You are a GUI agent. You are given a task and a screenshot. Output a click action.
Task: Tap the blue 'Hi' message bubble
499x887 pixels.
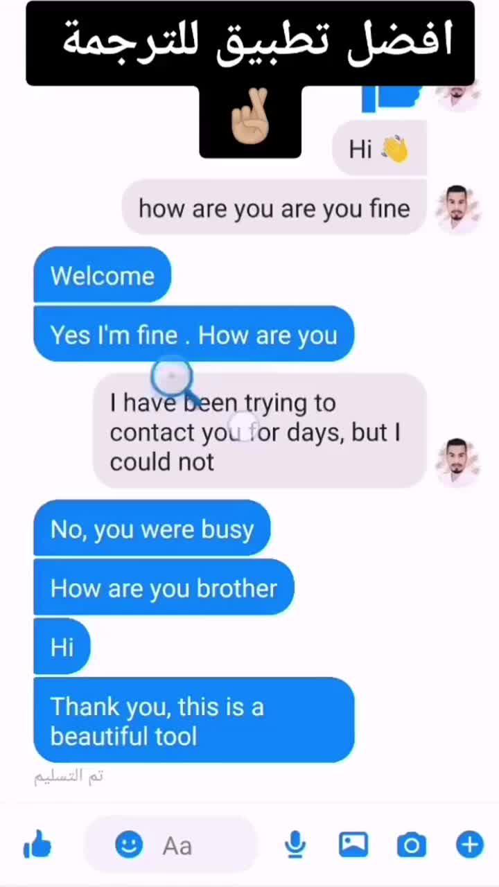coord(62,647)
